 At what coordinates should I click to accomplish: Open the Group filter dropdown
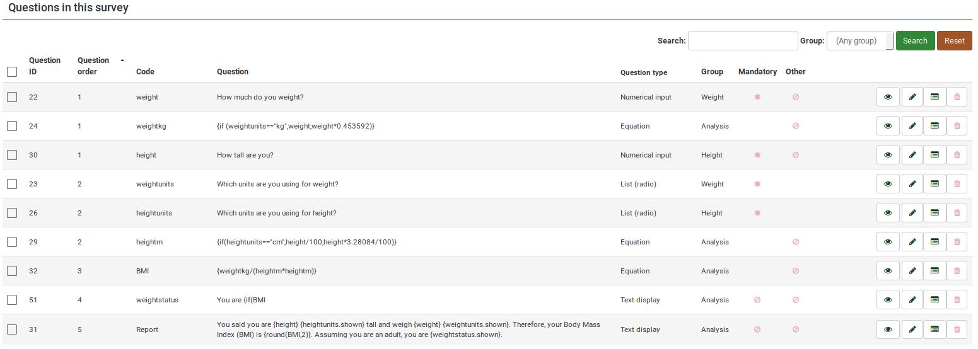click(859, 41)
